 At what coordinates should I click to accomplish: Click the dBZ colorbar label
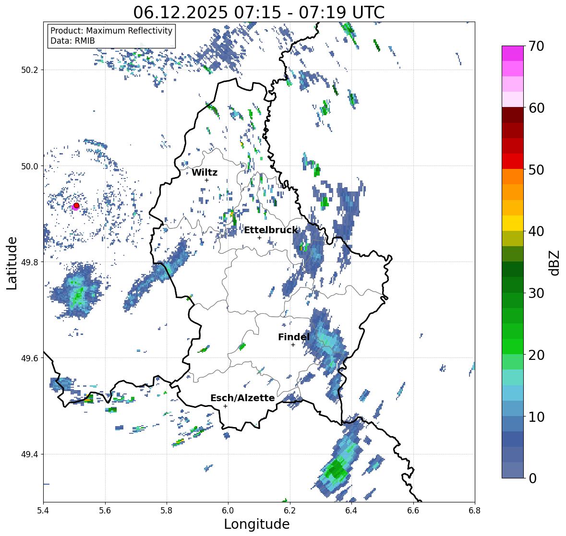pyautogui.click(x=554, y=262)
